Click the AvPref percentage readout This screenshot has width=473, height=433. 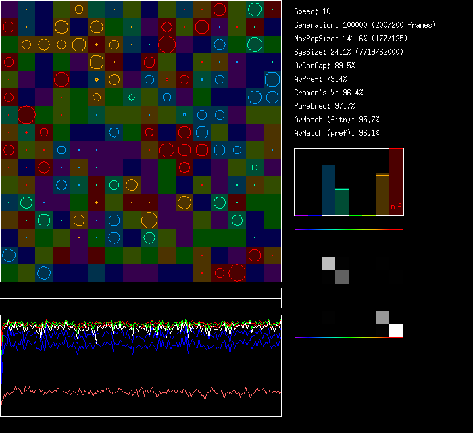click(x=320, y=79)
